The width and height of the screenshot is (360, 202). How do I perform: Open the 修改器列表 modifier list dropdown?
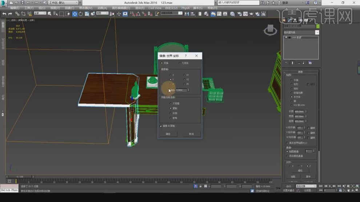[x=301, y=32]
